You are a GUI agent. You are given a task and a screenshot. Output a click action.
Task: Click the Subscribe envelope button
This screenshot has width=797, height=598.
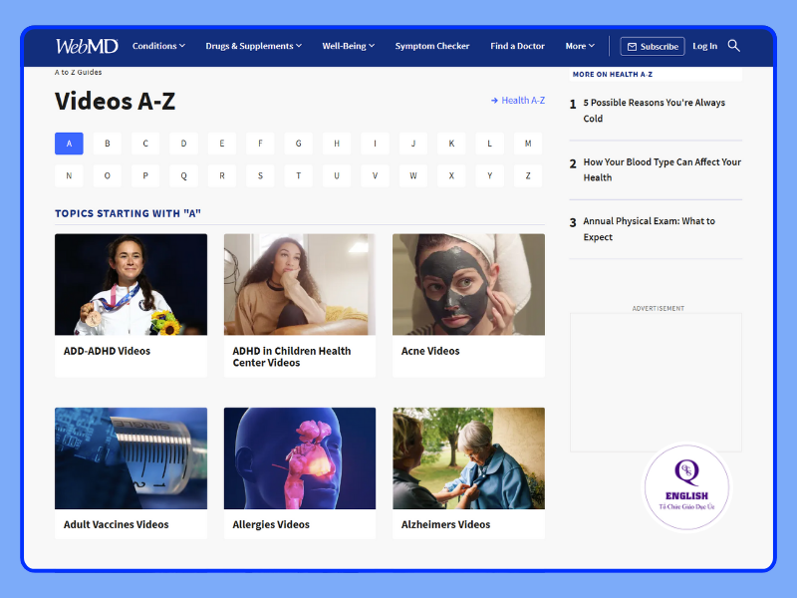tap(653, 46)
